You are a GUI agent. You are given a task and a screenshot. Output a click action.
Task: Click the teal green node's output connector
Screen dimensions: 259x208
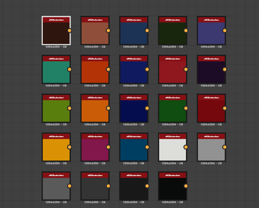coord(69,69)
